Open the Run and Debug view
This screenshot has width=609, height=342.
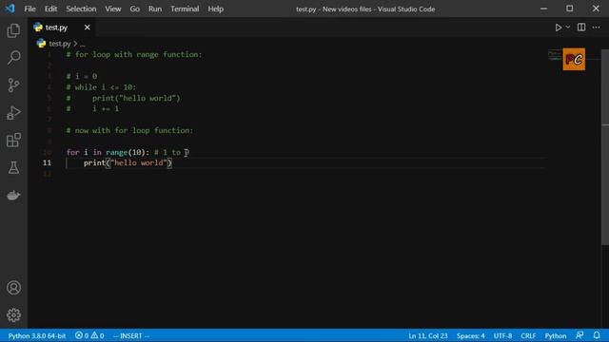click(x=13, y=113)
